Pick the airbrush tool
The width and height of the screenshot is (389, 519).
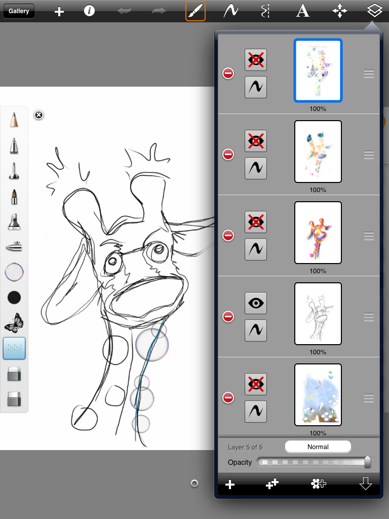click(x=14, y=247)
